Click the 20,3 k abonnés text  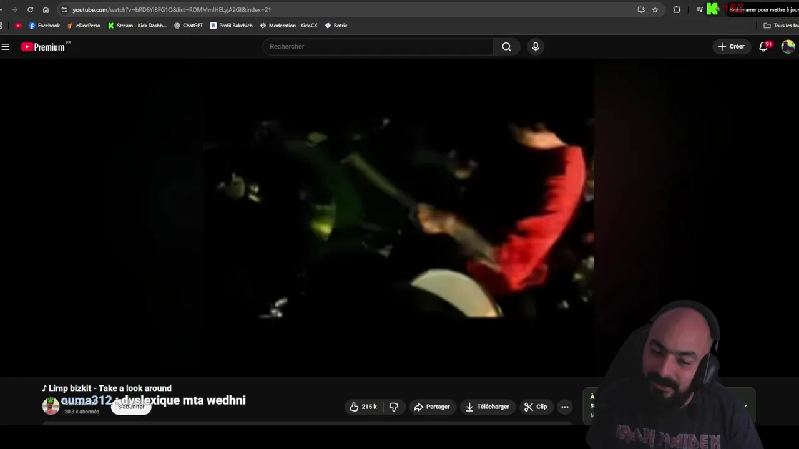[x=82, y=412]
